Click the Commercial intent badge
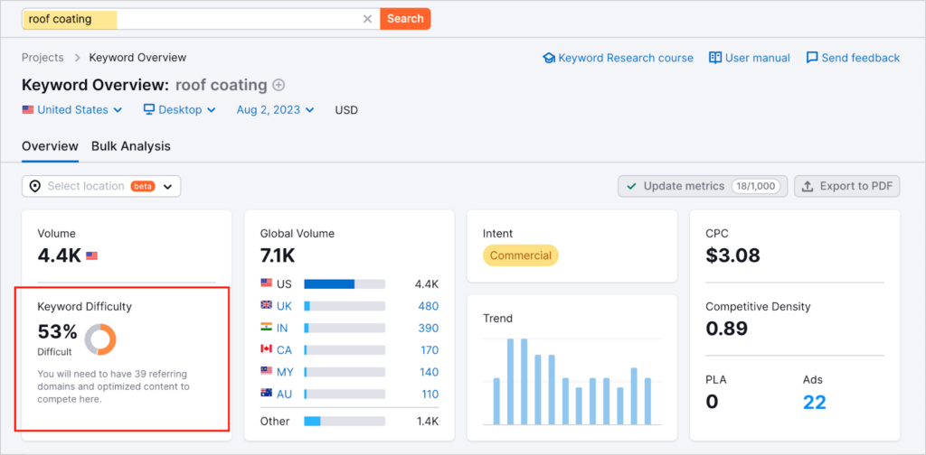926x455 pixels. [520, 255]
